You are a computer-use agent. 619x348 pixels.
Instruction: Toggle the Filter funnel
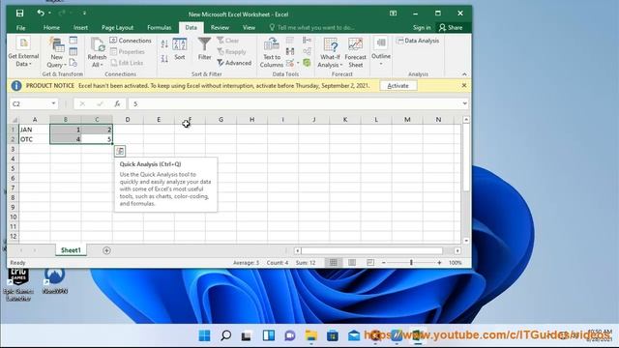click(x=204, y=48)
